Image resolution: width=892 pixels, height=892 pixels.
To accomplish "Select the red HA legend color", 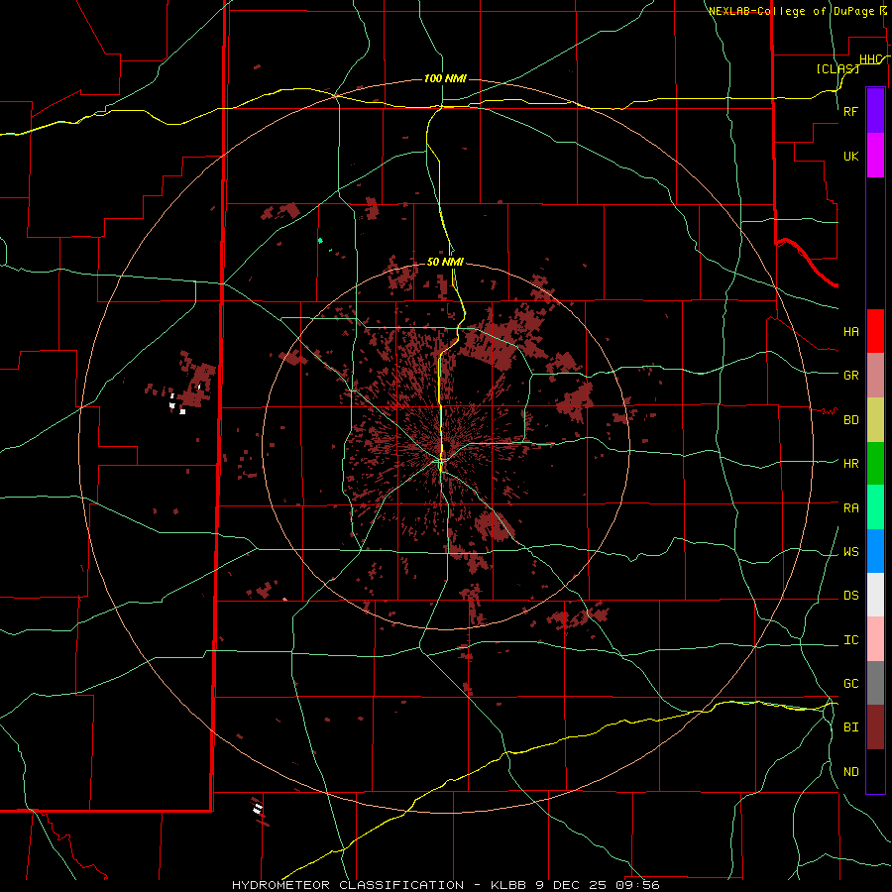I will [x=875, y=331].
